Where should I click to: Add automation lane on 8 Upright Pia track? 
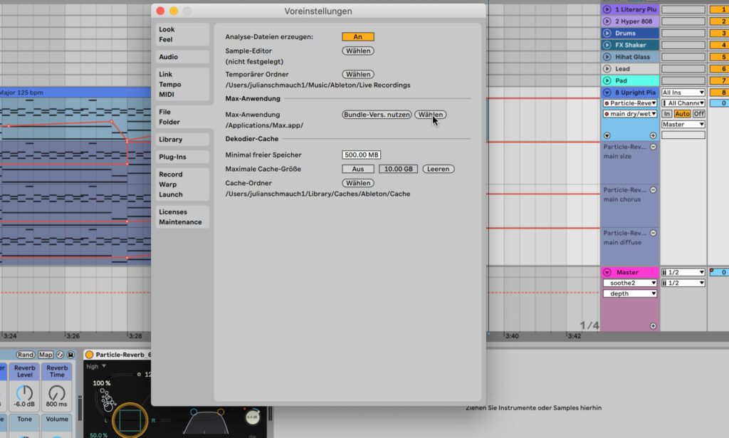coord(653,135)
